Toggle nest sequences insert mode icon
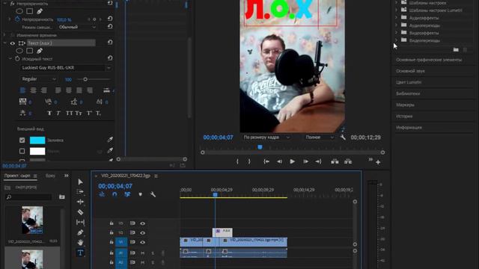The width and height of the screenshot is (479, 269). coord(102,194)
